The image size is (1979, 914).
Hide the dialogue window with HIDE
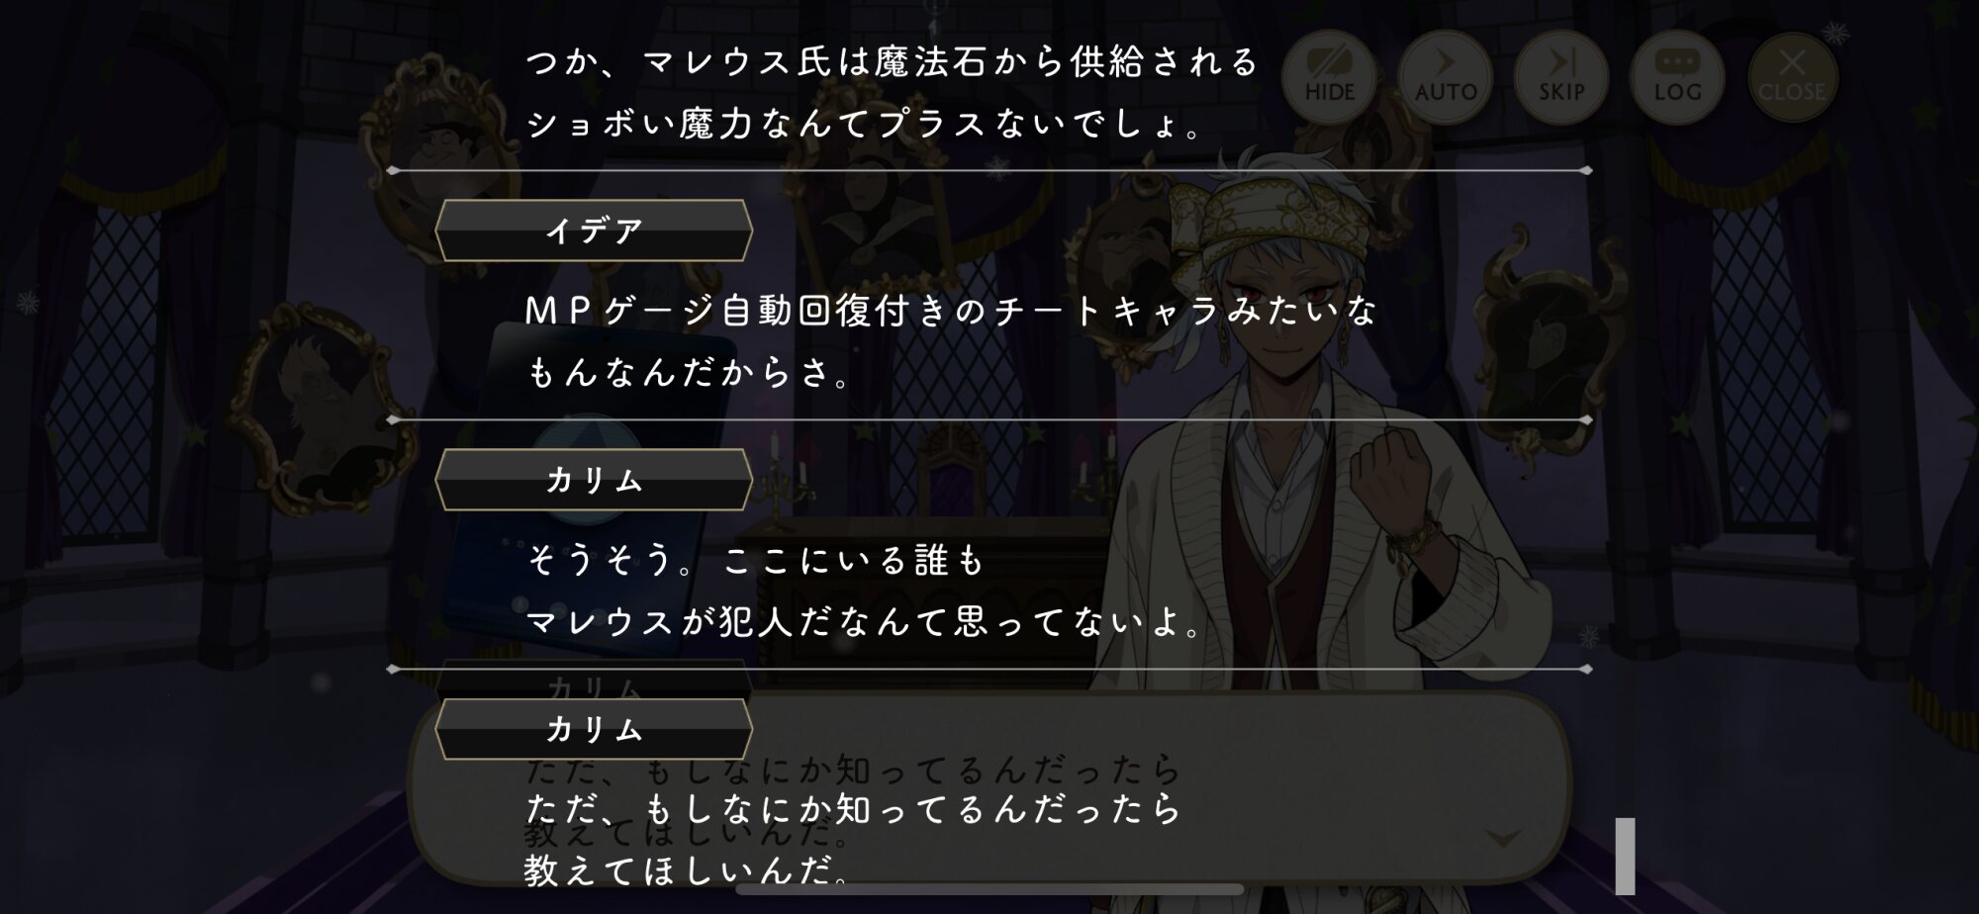(x=1329, y=76)
